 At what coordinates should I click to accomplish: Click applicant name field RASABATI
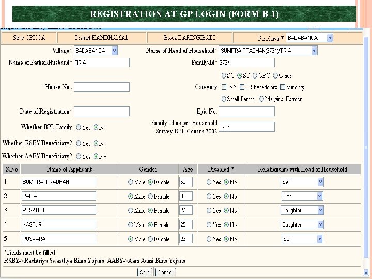(x=59, y=210)
